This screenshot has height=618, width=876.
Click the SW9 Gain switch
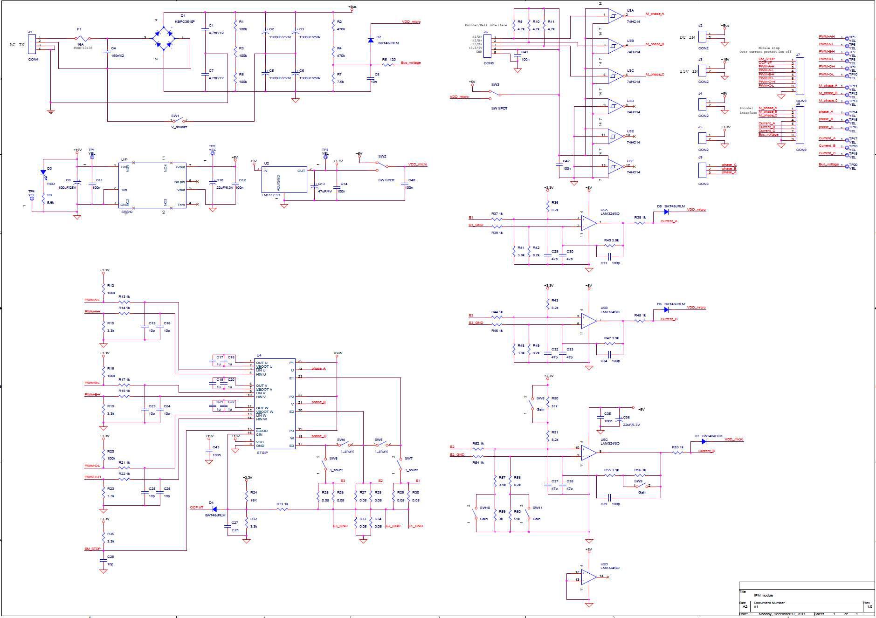[x=642, y=486]
